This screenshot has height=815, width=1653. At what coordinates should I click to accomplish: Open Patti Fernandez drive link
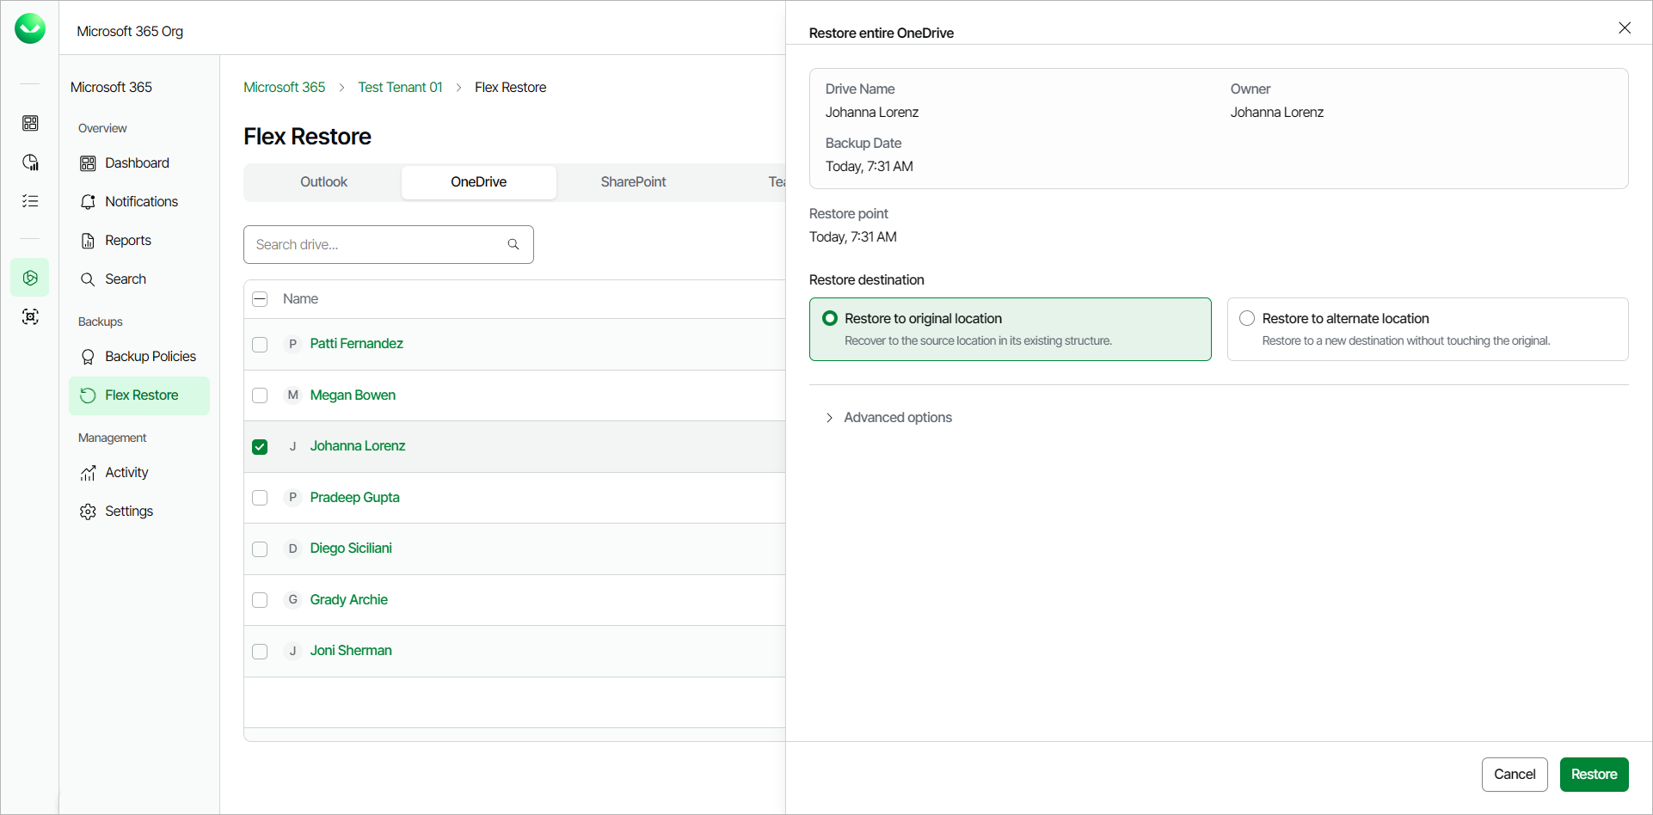(356, 344)
